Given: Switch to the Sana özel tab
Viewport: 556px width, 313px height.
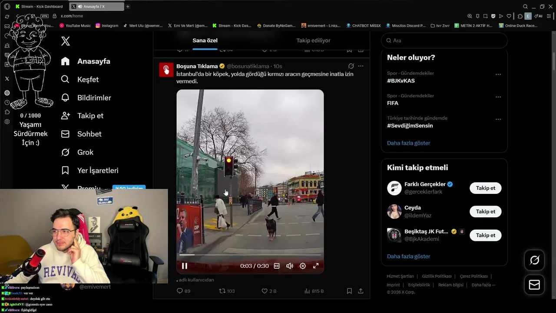Looking at the screenshot, I should click(x=205, y=40).
